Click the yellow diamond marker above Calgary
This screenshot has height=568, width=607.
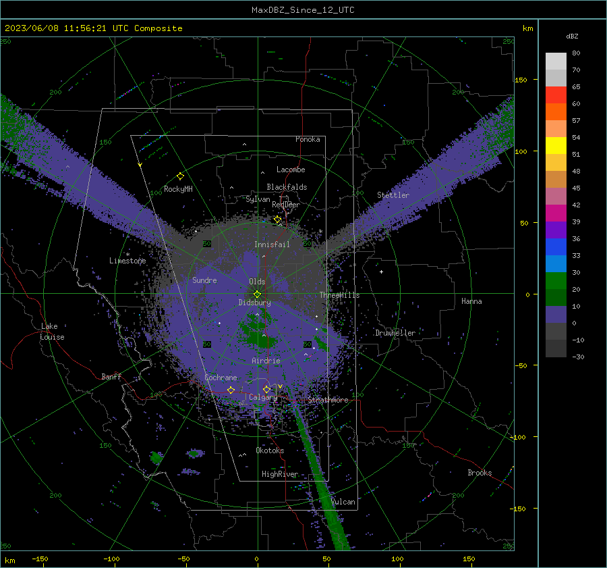click(x=266, y=389)
